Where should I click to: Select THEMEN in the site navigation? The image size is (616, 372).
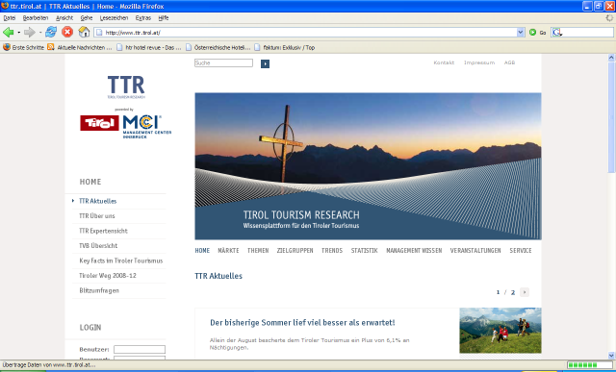tap(258, 250)
